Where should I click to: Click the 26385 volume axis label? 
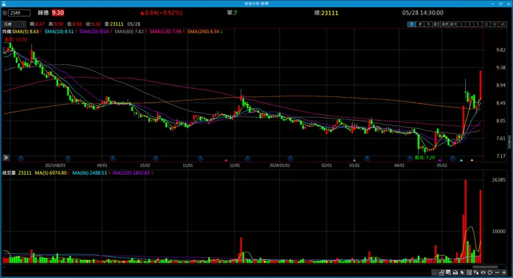(498, 180)
